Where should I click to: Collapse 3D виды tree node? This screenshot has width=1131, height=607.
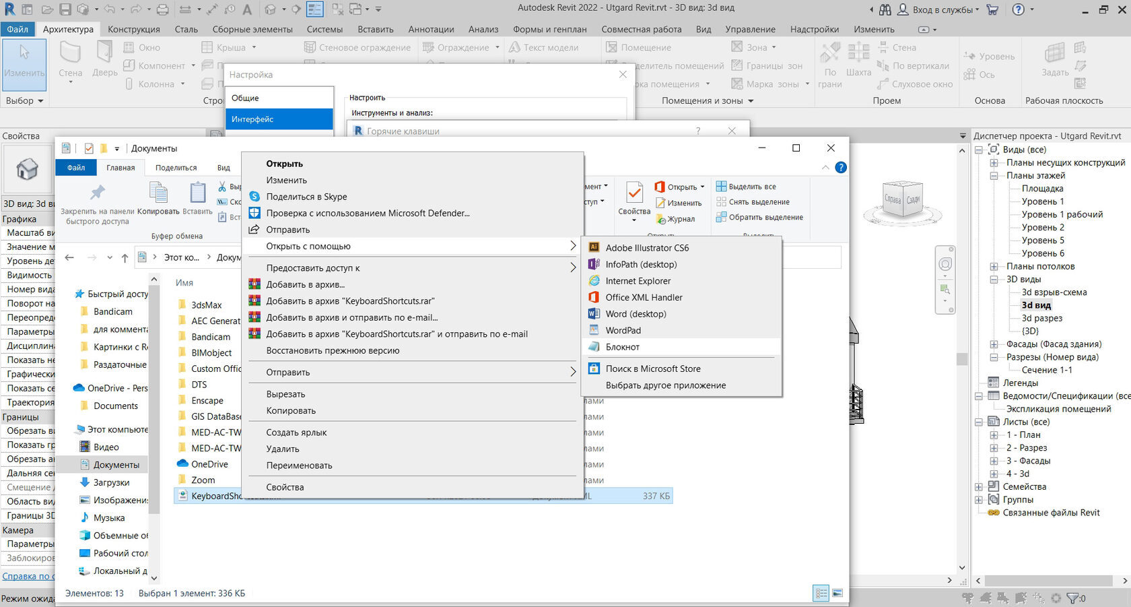tap(994, 279)
